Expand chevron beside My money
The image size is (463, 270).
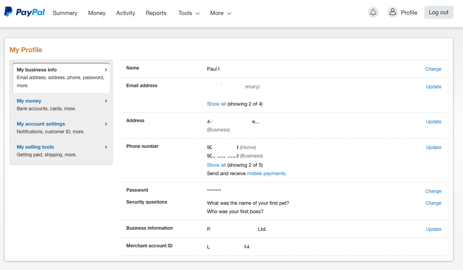coord(106,101)
